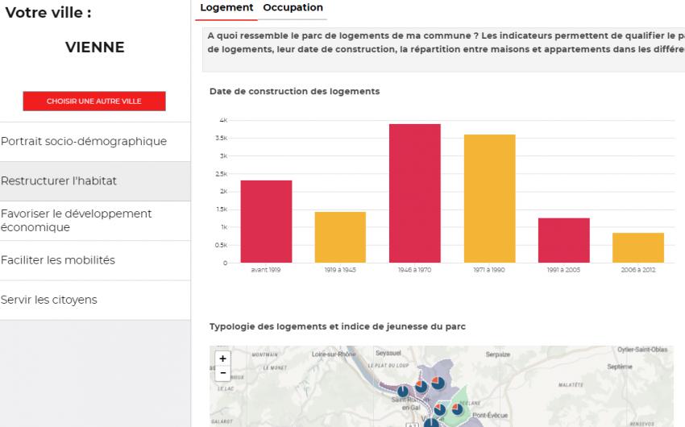Click the Seyssuel label on the map
The width and height of the screenshot is (685, 427).
(x=388, y=353)
